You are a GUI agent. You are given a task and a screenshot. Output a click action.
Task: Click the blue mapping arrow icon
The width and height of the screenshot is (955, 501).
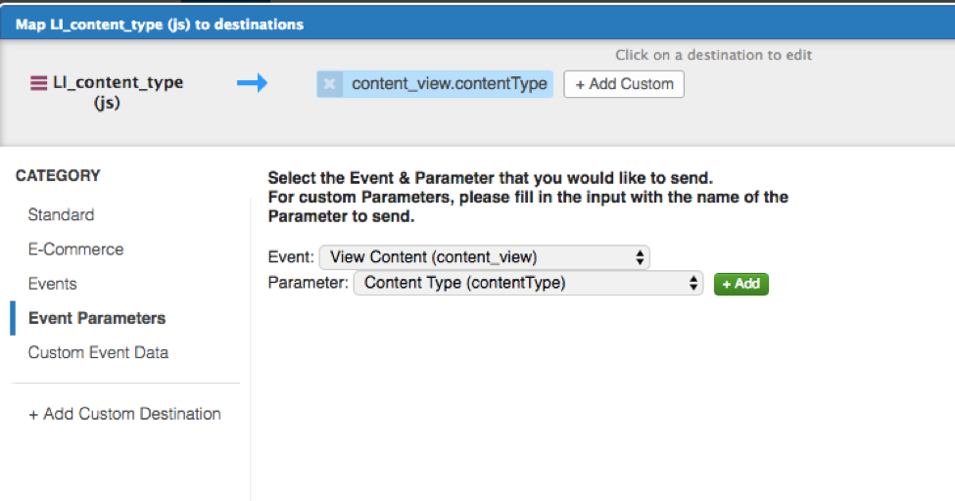click(x=252, y=84)
